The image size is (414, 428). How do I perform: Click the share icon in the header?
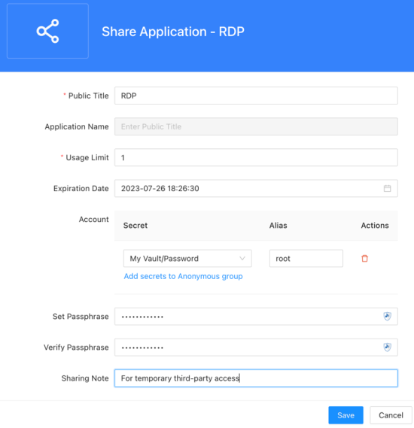[47, 31]
